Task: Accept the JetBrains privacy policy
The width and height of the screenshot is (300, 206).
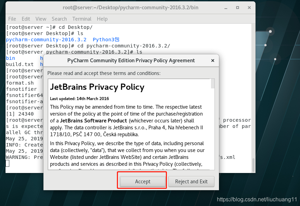Action: click(142, 181)
